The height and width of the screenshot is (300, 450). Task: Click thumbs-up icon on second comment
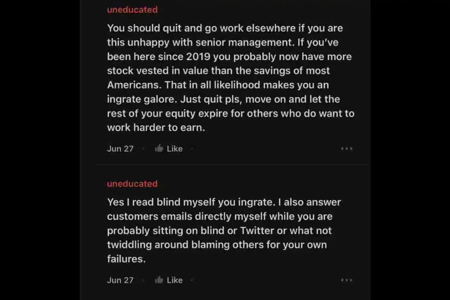point(159,280)
